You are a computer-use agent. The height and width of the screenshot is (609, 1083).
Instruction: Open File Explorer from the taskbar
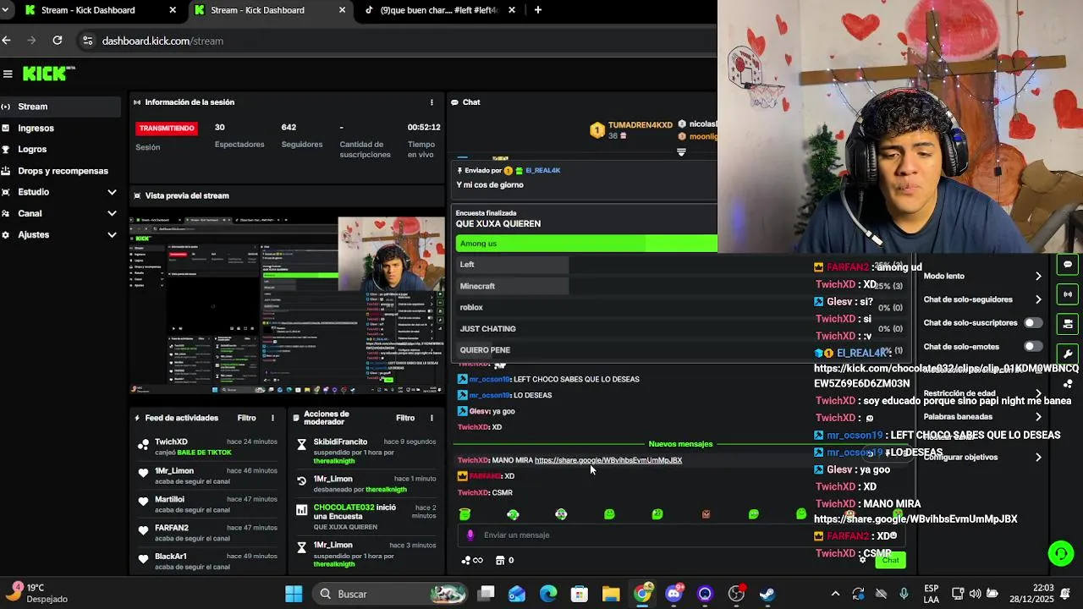[611, 594]
